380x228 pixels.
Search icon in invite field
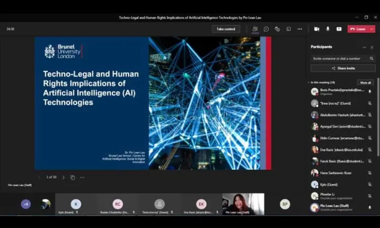371,58
